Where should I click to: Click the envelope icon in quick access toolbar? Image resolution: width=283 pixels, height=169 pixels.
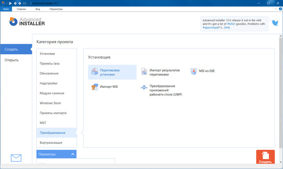point(25,3)
